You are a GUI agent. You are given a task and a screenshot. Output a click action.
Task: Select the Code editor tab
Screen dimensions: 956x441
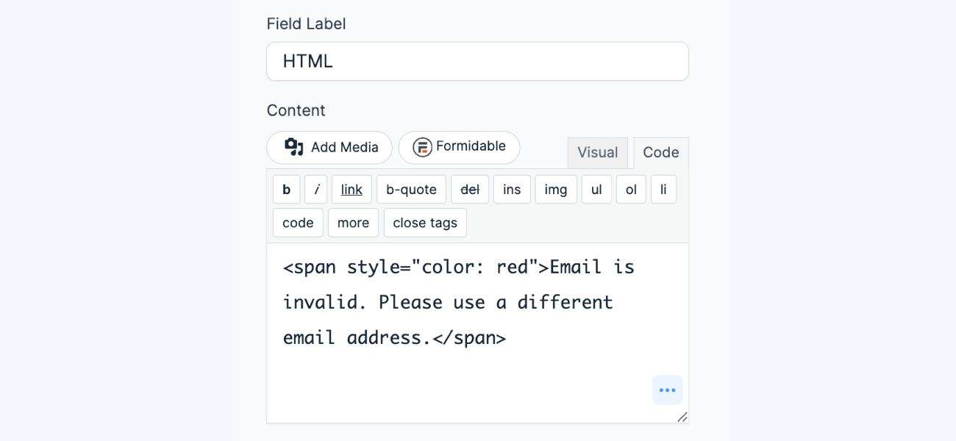tap(660, 152)
